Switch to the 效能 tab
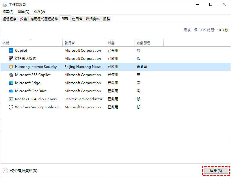 [x=23, y=19]
